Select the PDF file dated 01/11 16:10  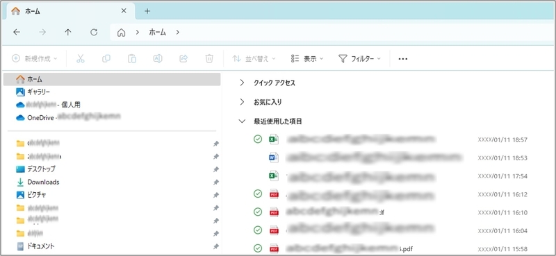coord(390,212)
